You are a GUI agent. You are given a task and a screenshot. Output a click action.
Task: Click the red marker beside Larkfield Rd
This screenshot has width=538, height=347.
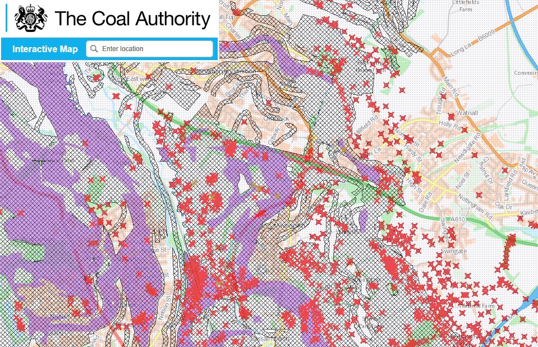click(x=505, y=170)
